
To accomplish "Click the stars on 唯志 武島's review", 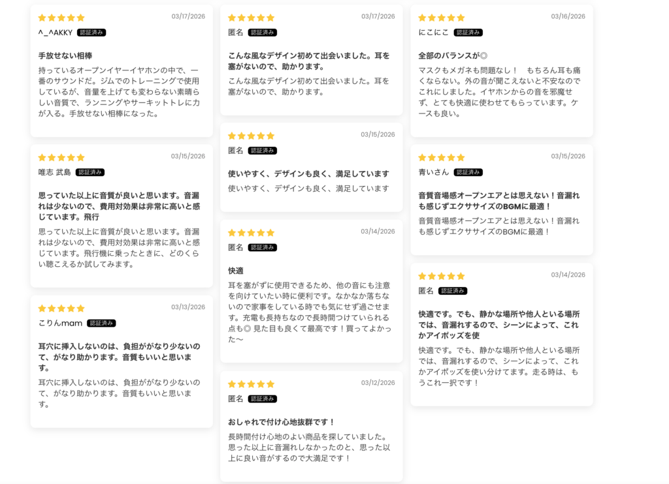I will [x=61, y=157].
